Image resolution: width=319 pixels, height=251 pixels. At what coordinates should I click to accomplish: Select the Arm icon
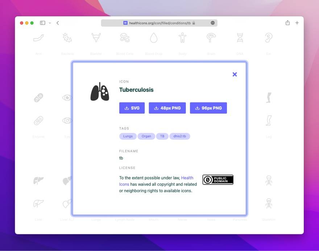38,38
